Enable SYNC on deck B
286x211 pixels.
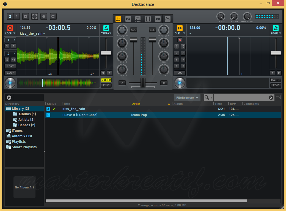[x=276, y=86]
